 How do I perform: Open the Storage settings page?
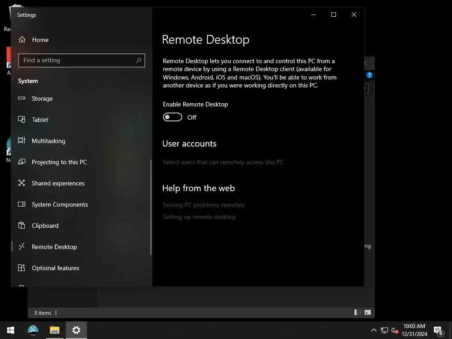81,98
